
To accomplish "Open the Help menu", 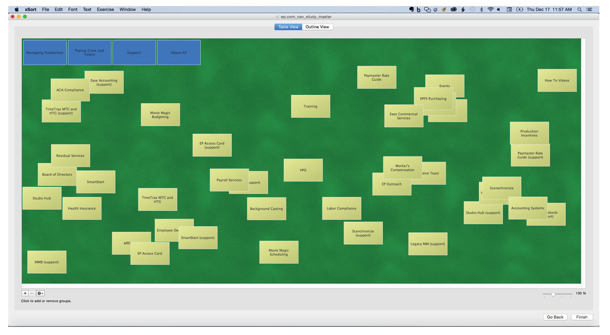I will 146,10.
